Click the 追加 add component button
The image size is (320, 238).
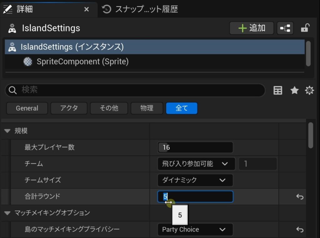coord(252,28)
